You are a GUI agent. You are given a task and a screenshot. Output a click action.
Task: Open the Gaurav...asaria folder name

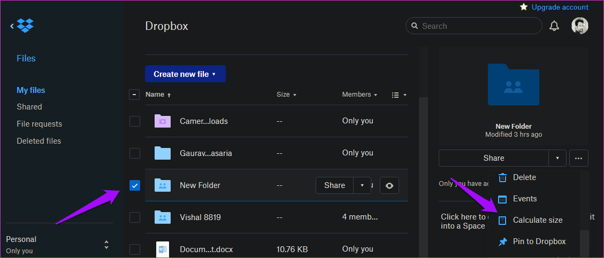click(x=205, y=153)
